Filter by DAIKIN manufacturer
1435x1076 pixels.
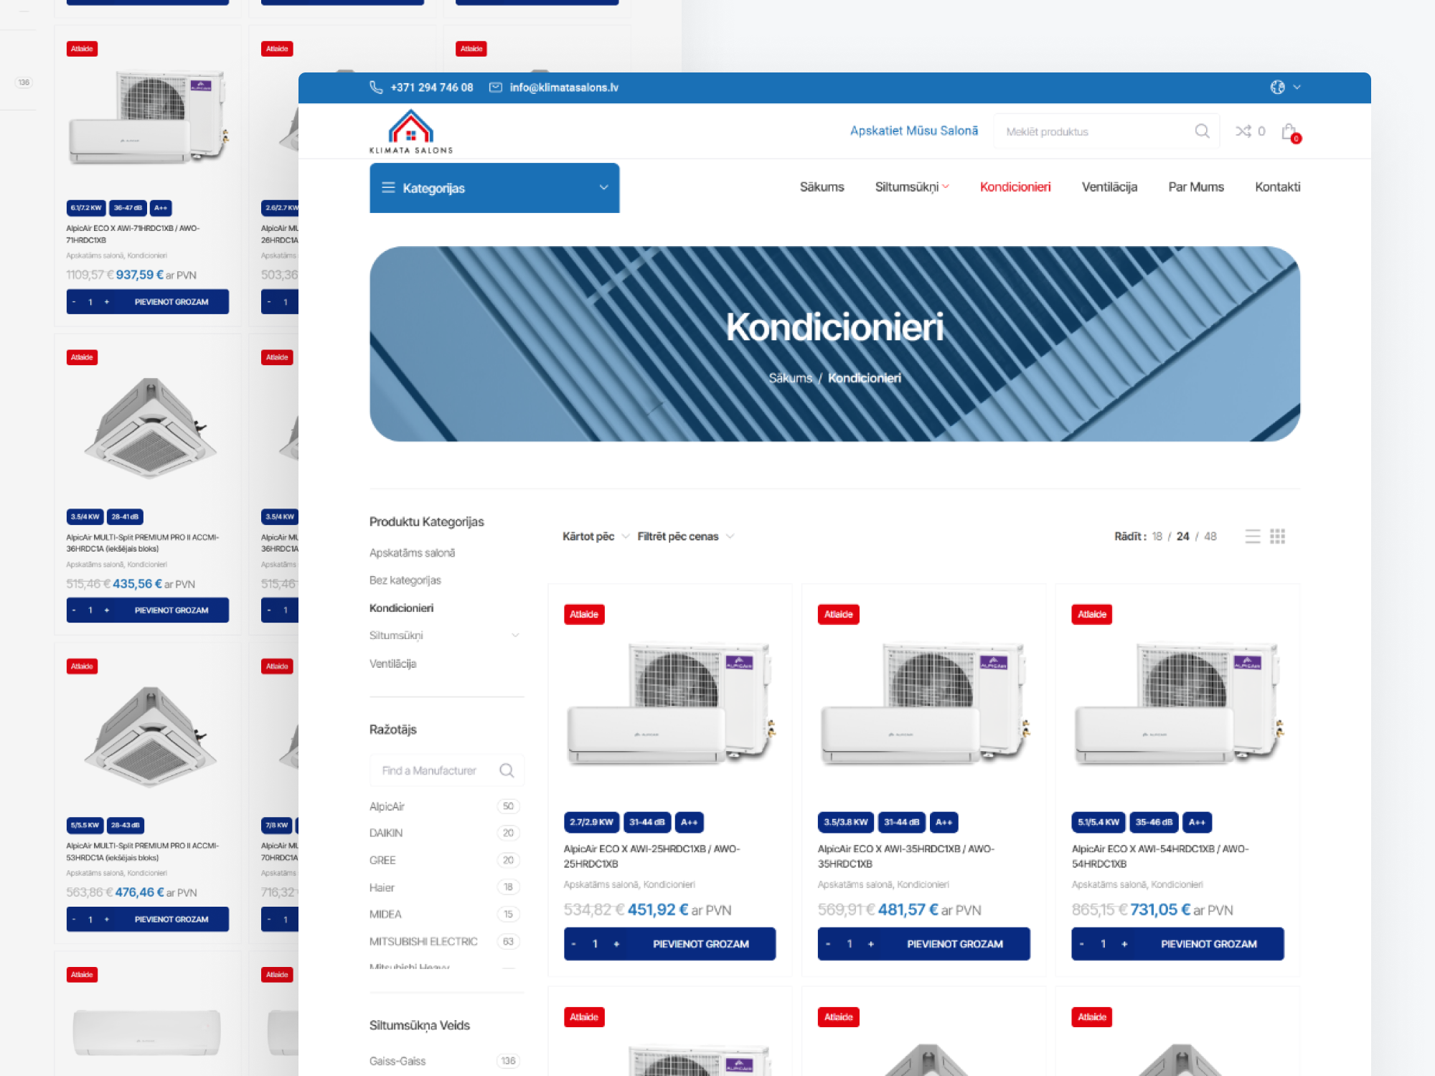click(386, 833)
